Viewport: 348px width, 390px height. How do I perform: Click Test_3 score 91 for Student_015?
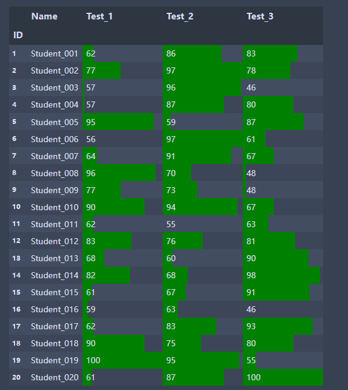pyautogui.click(x=283, y=292)
